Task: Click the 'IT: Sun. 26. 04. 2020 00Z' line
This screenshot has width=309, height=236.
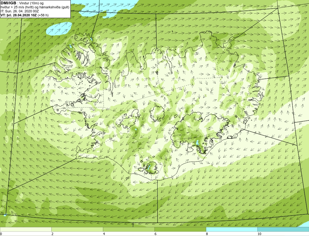Action: [x=20, y=11]
